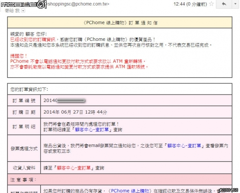Click the 〈PChome 線上購物〉訂單通知信 title

[x=120, y=22]
